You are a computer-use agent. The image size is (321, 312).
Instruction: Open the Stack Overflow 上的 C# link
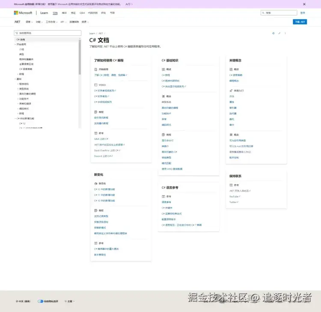tap(107, 150)
